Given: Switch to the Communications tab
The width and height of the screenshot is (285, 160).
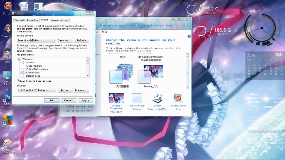Looking at the screenshot, I should click(60, 20).
